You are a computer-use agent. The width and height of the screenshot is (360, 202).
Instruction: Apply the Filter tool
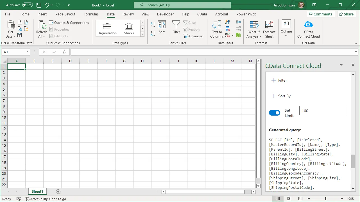pos(176,28)
